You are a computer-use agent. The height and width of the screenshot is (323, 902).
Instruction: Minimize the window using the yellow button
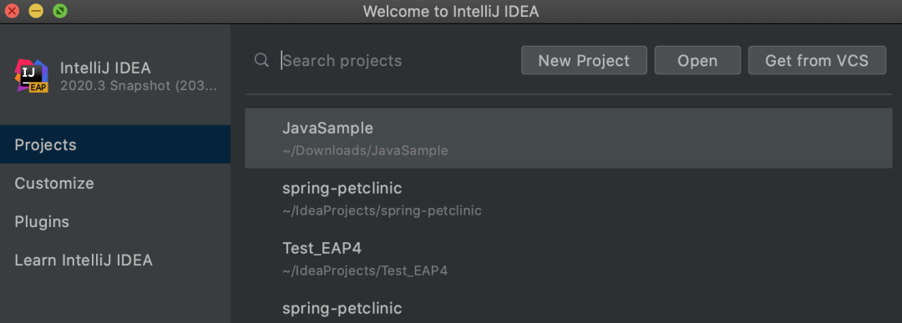pos(36,11)
